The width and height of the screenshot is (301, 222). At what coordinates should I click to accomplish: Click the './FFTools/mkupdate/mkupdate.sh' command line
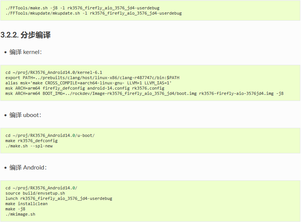click(x=93, y=13)
